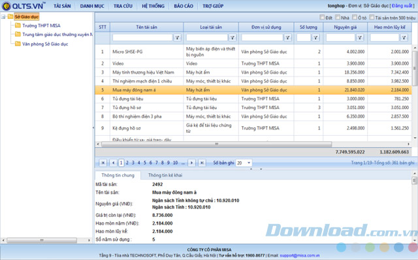This screenshot has height=260, width=418.
Task: Select the Kệ đựng hồ sơ row
Action: click(253, 128)
